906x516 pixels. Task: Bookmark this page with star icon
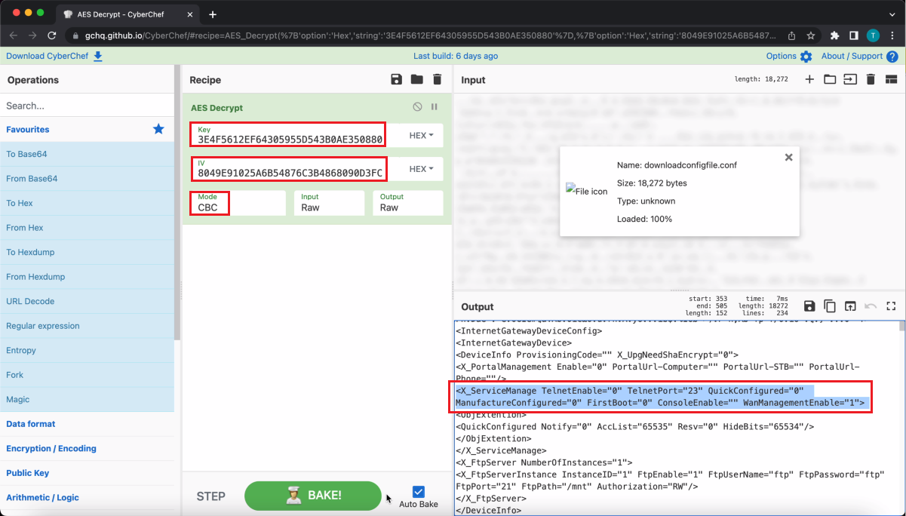811,35
